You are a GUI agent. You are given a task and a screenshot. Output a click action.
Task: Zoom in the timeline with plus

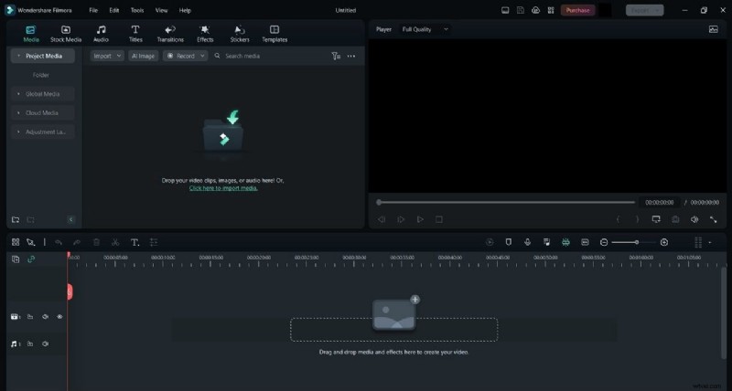click(x=664, y=242)
